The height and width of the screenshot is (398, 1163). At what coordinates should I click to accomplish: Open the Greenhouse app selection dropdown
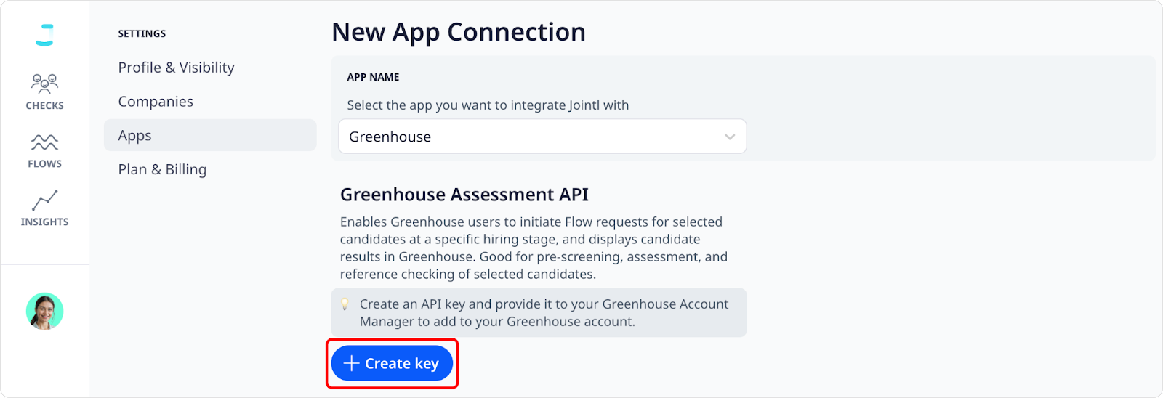542,137
